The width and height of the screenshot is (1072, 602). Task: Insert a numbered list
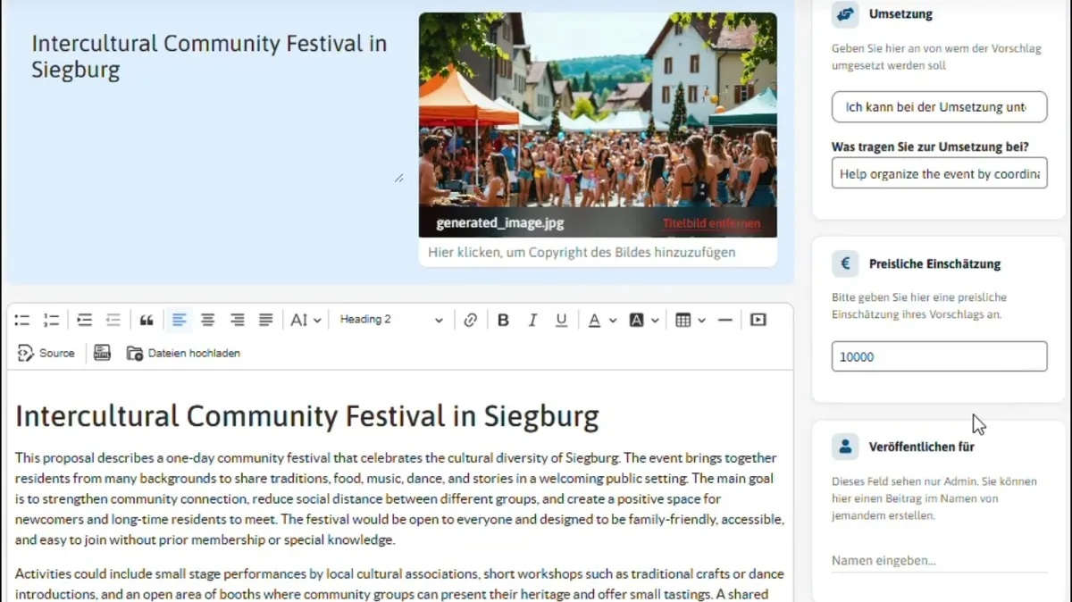point(52,320)
